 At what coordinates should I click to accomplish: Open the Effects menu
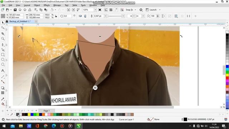(47, 5)
